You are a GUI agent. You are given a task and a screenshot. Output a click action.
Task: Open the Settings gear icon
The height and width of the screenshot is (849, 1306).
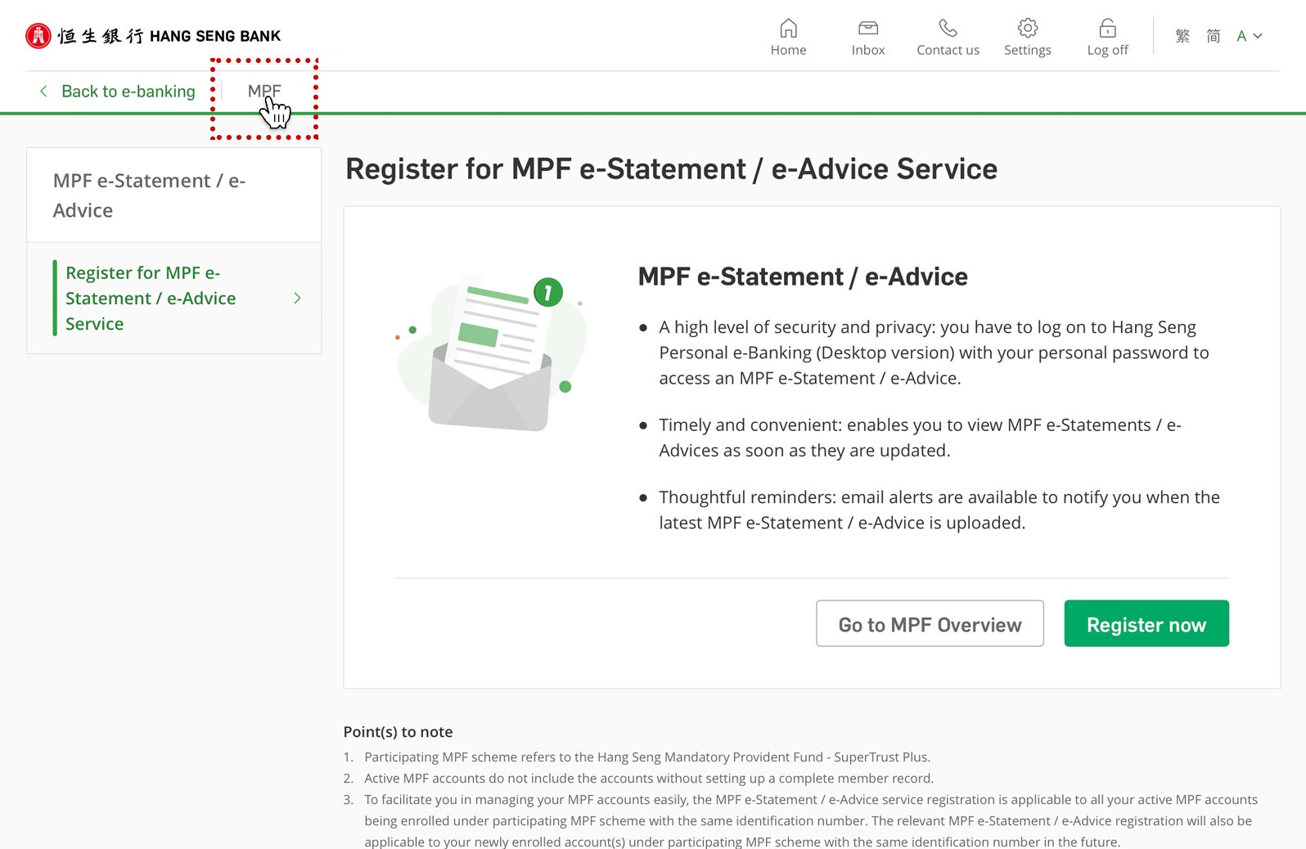coord(1028,29)
